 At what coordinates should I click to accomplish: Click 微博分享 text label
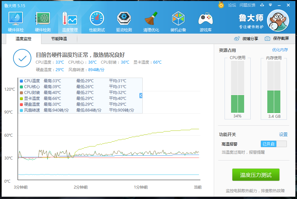[x=250, y=38]
